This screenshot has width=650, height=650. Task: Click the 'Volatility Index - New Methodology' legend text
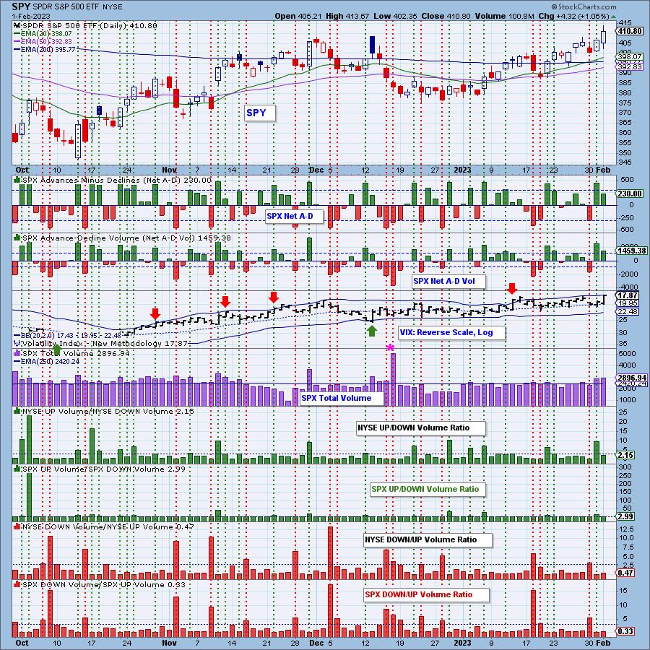coord(100,344)
